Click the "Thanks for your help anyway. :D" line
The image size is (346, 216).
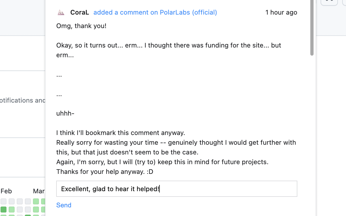click(105, 172)
